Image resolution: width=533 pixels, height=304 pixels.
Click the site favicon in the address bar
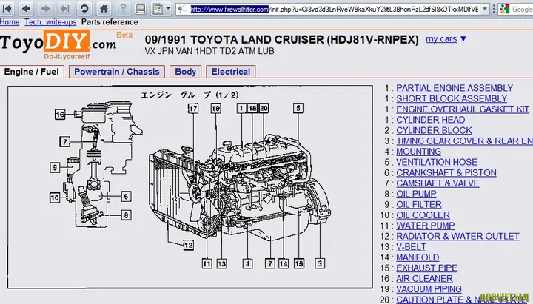coord(184,9)
